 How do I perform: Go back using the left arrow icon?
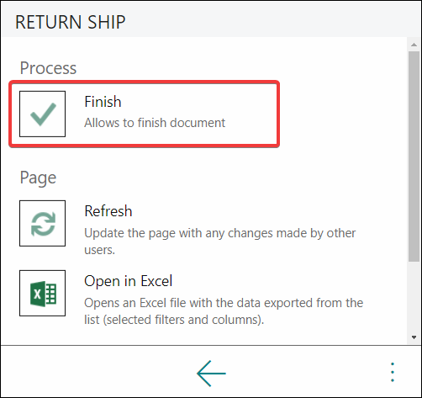coord(211,374)
